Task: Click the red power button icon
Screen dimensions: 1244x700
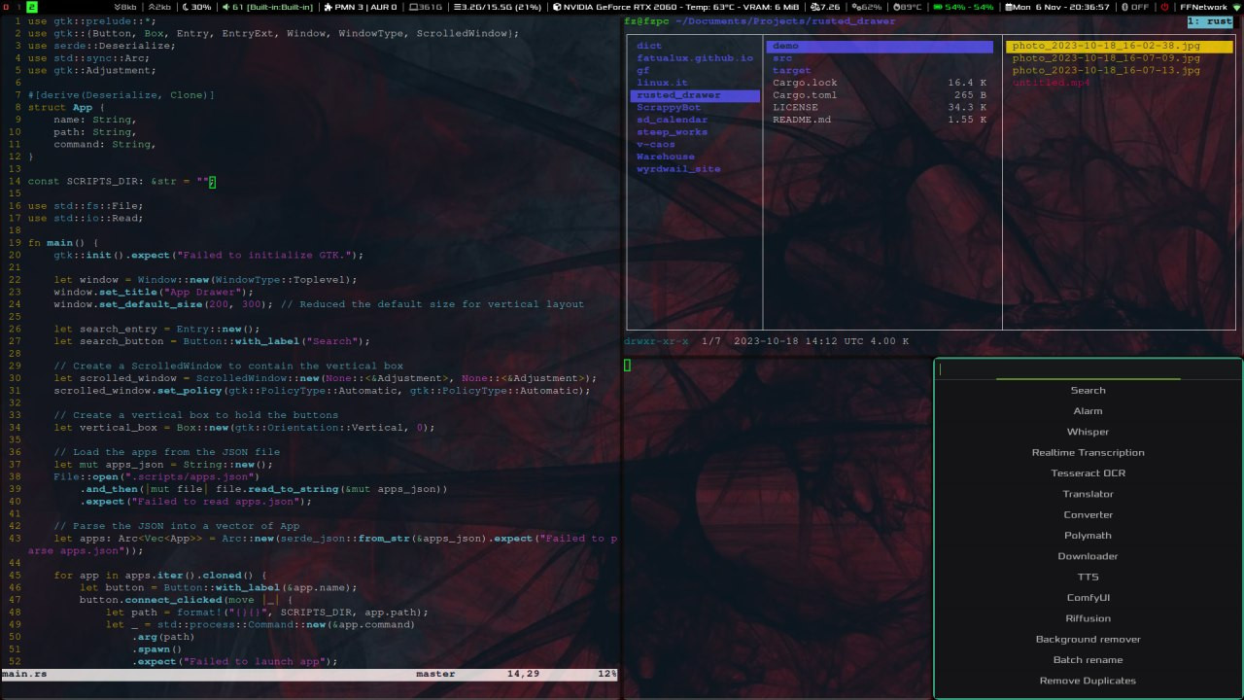Action: 1164,7
